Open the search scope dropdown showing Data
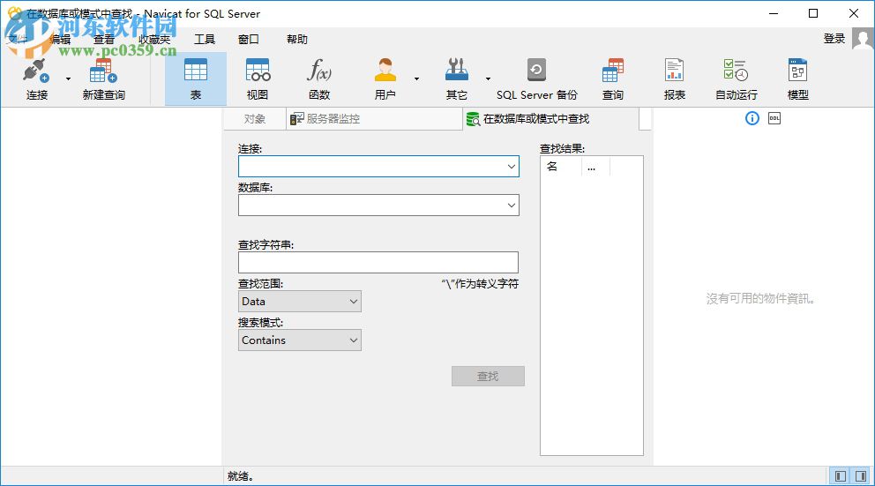Viewport: 875px width, 486px height. [300, 302]
